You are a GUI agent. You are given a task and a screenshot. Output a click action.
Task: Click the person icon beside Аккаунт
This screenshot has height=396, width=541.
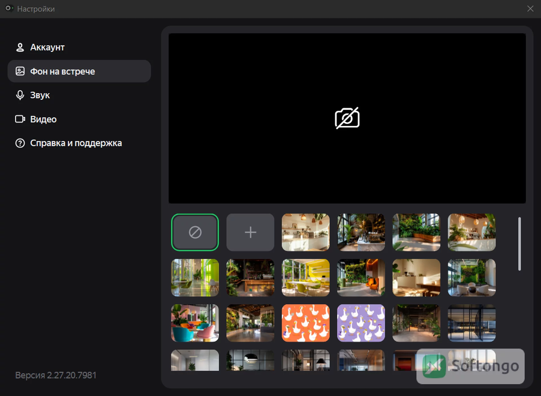coord(20,47)
